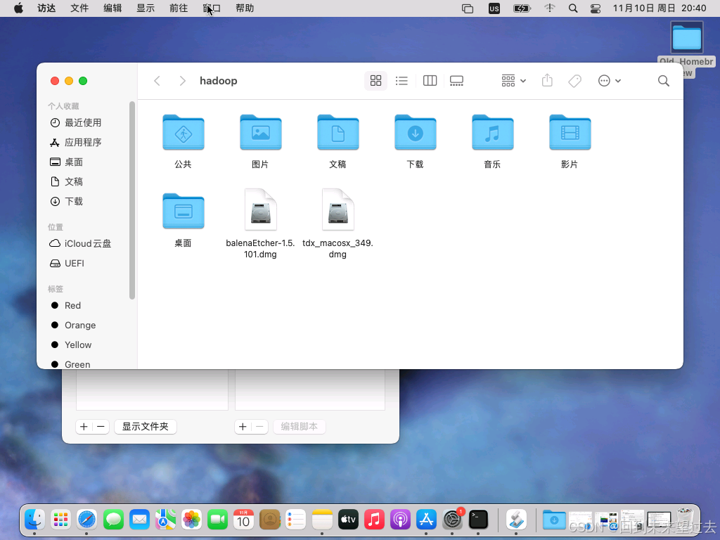Open Launchpad from the Dock
The width and height of the screenshot is (720, 540).
(60, 520)
